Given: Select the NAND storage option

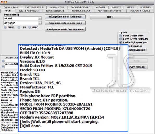Looking at the screenshot, I should point(29,27).
